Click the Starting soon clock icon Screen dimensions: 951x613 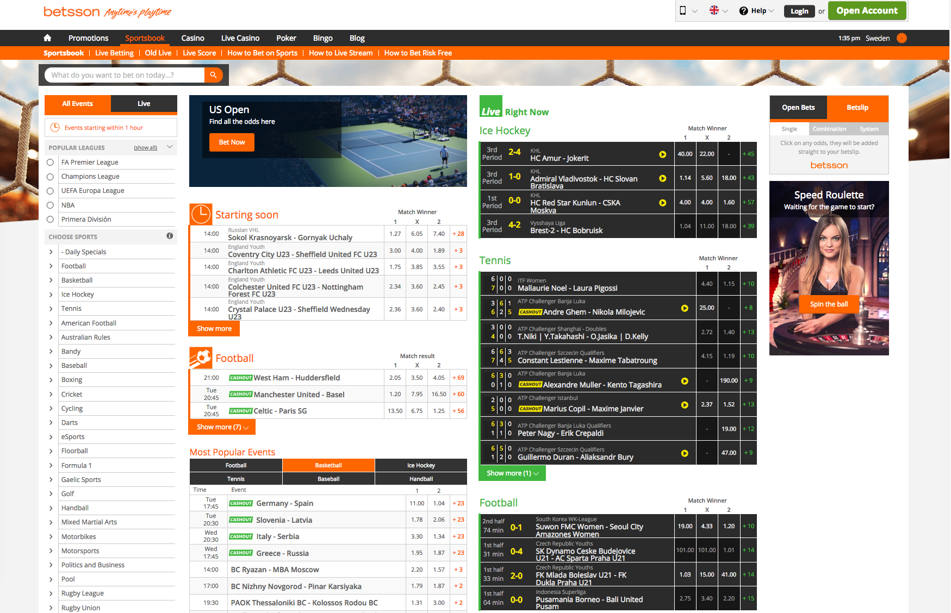click(201, 214)
